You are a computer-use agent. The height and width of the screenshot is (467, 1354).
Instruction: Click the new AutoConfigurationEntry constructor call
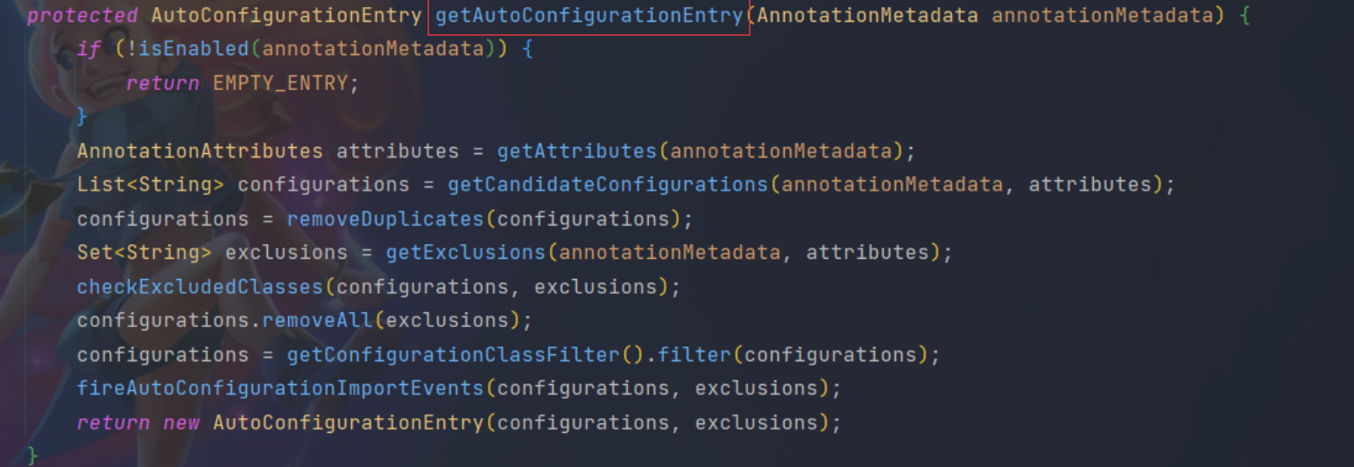click(324, 422)
